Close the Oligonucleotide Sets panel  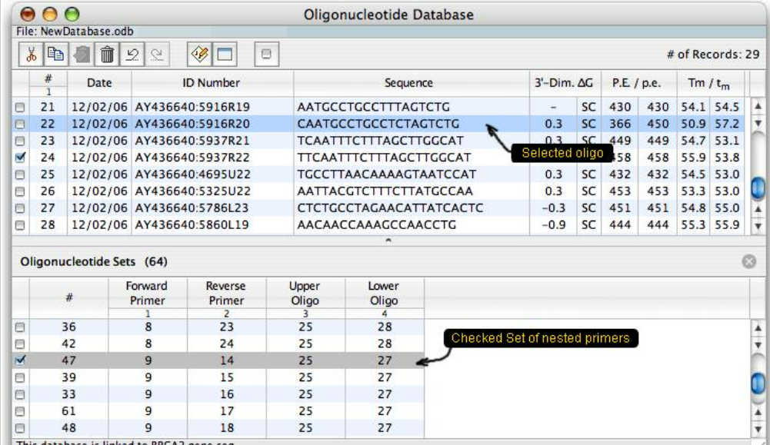[749, 261]
